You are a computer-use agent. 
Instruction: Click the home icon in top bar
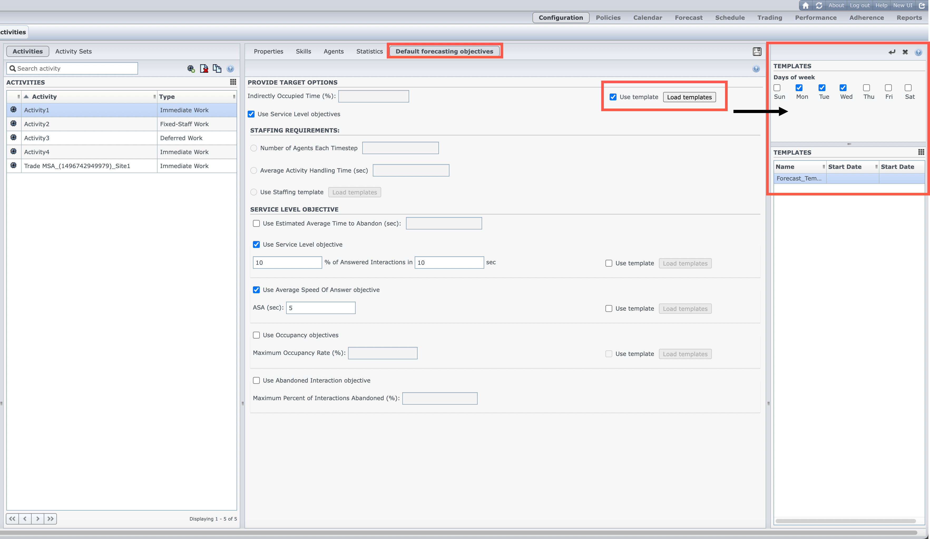[806, 5]
